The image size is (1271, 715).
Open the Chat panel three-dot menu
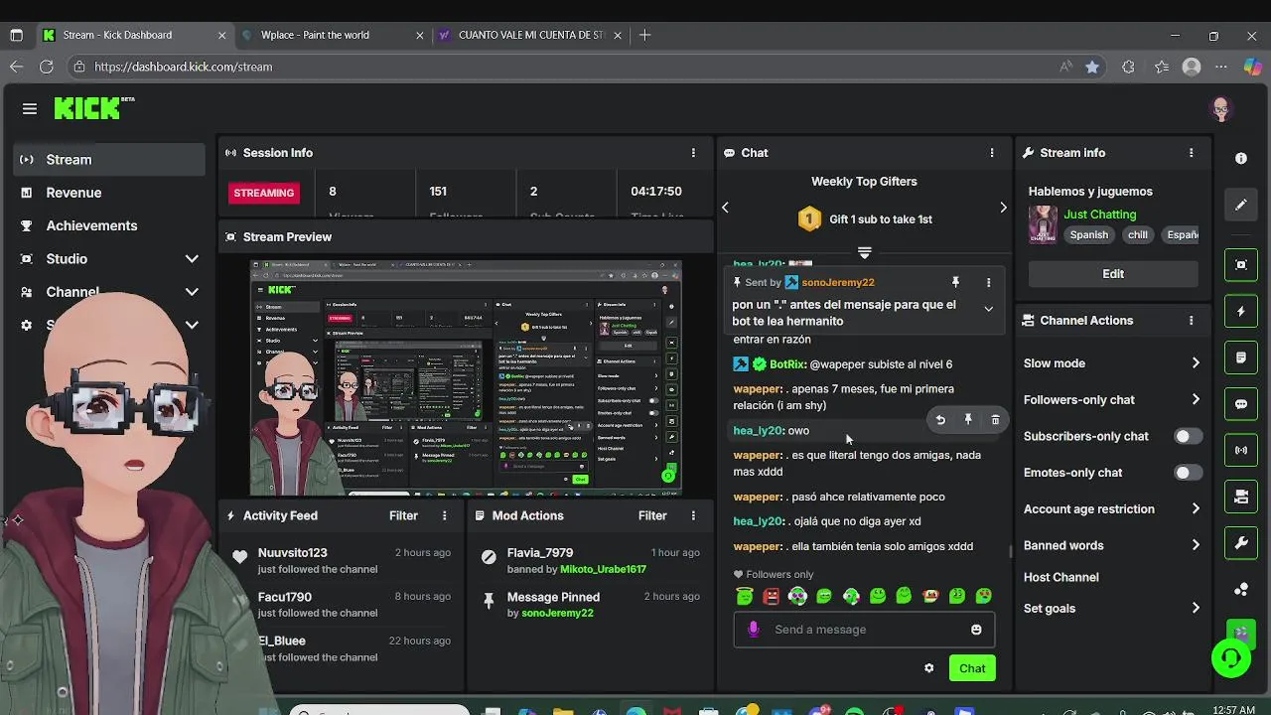coord(992,153)
